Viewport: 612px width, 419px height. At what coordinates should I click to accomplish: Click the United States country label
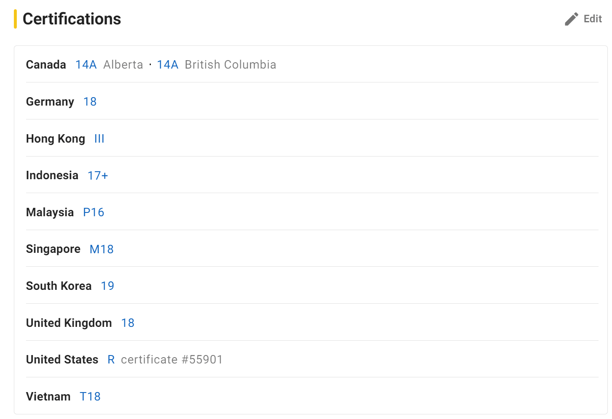click(62, 360)
